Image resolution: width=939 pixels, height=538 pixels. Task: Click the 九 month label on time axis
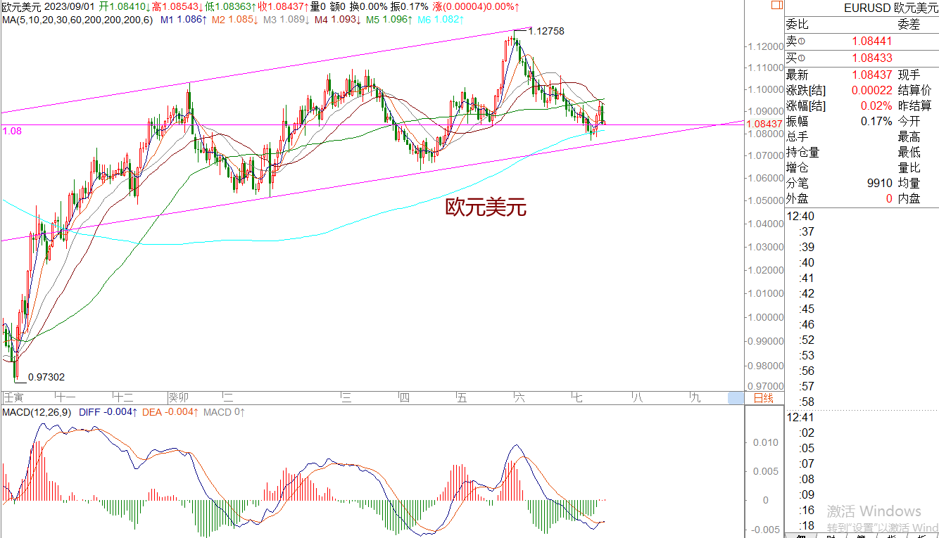(695, 398)
